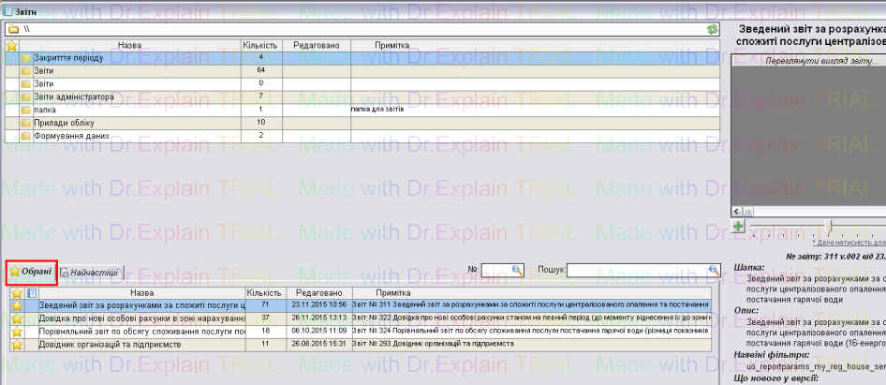Toggle star for Порівняльний звіт row
886x385 pixels.
(16, 331)
